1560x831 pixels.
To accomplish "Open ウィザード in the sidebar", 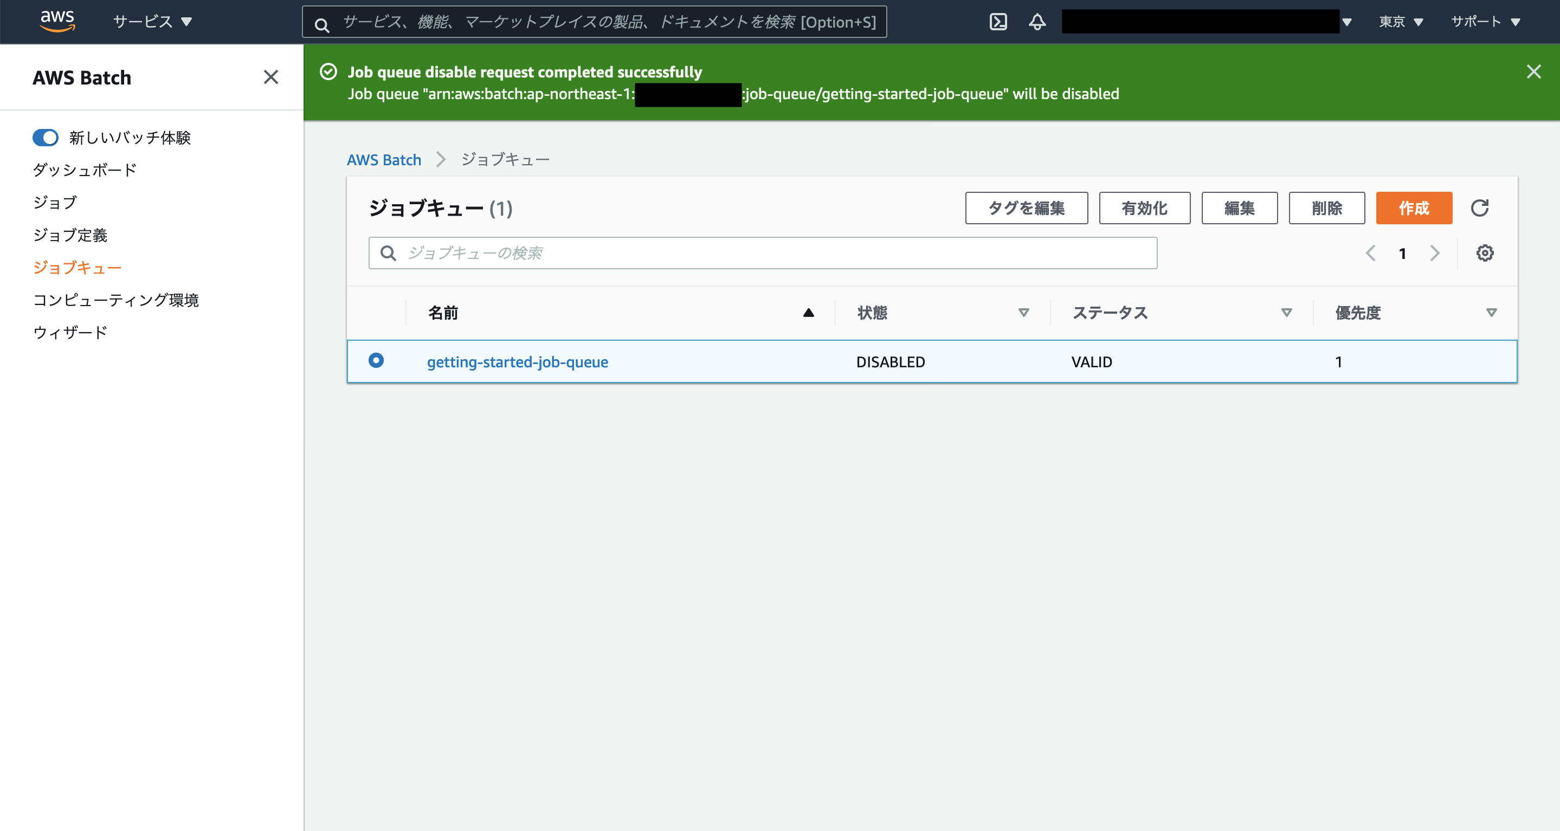I will click(x=70, y=333).
